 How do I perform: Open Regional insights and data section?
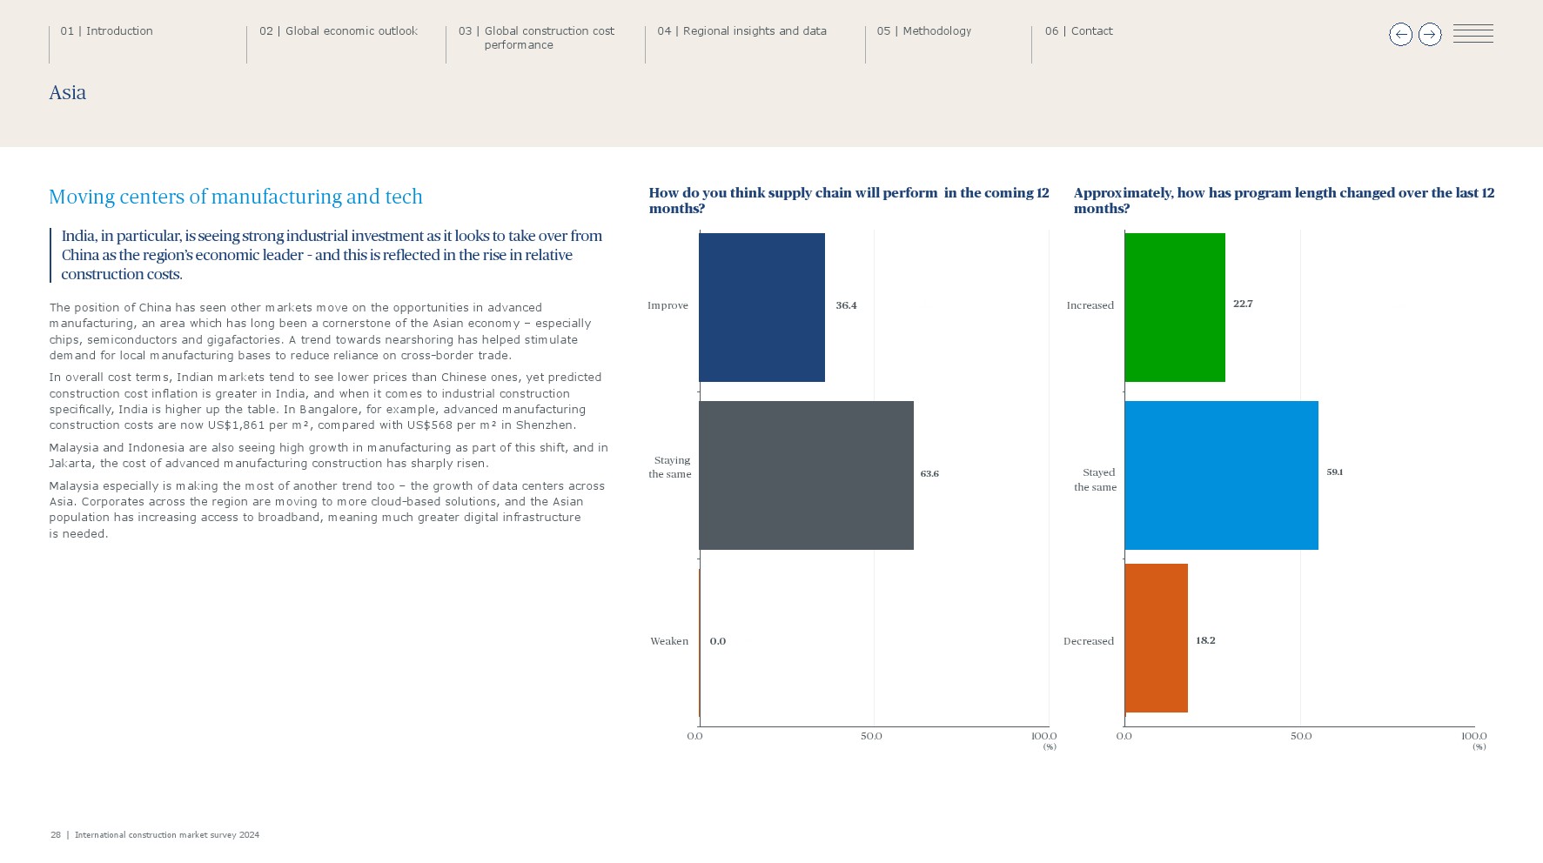pos(741,31)
